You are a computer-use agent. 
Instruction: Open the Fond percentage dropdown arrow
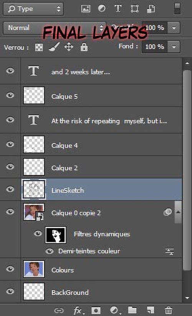pyautogui.click(x=174, y=47)
